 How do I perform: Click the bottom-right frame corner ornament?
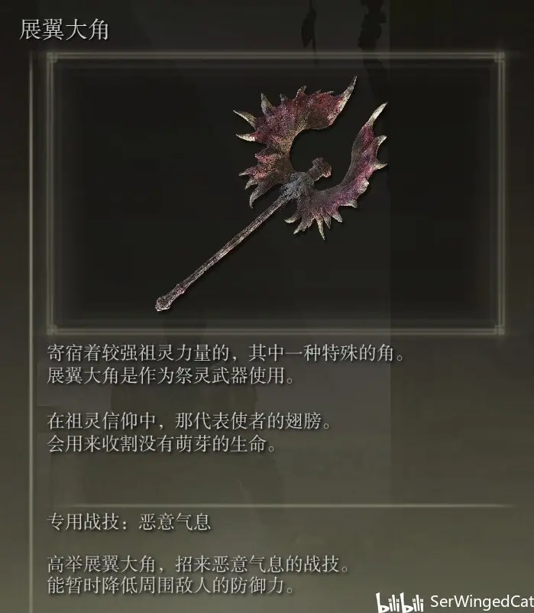tap(500, 329)
